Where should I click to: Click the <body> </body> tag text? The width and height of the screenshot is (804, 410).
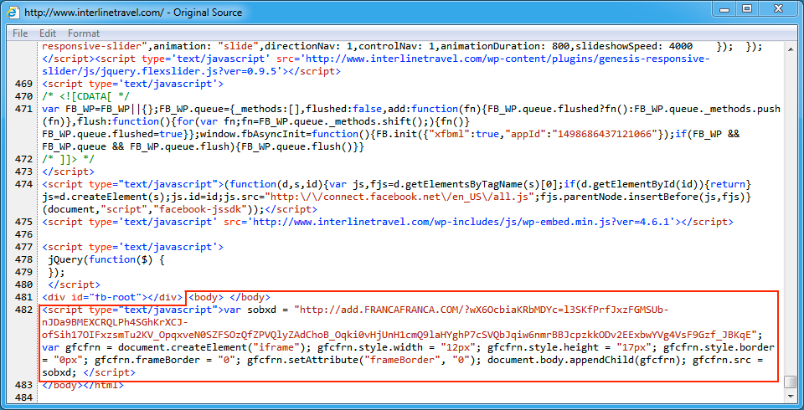pos(230,297)
